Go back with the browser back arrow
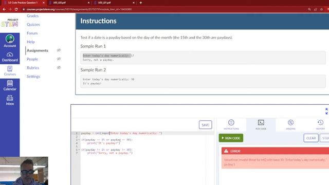The width and height of the screenshot is (329, 185). click(x=4, y=9)
